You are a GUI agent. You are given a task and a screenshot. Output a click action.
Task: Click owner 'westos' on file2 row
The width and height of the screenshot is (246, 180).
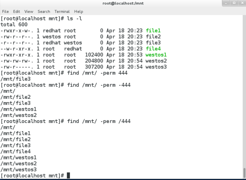click(52, 36)
